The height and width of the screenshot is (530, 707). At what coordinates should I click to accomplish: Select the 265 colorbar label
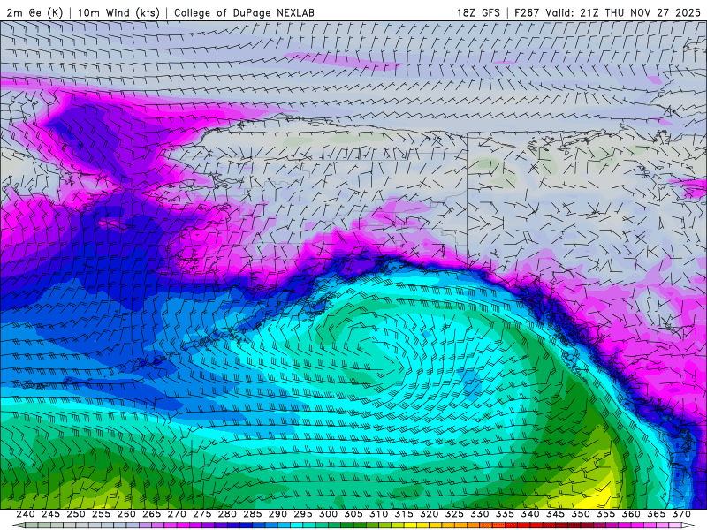[x=151, y=514]
